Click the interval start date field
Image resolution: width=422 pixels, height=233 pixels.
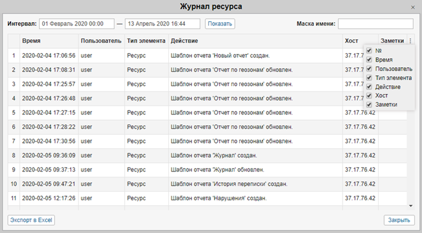pyautogui.click(x=76, y=24)
